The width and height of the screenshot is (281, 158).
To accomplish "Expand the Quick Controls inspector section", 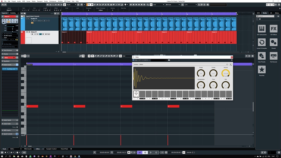I will (10, 134).
